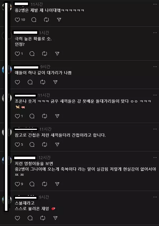The image size is (159, 226).
Task: Open avatar of 애들이 하나 같이 commenter
Action: click(x=7, y=70)
